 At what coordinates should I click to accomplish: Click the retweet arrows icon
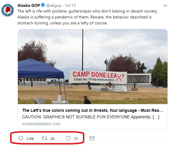45,138
